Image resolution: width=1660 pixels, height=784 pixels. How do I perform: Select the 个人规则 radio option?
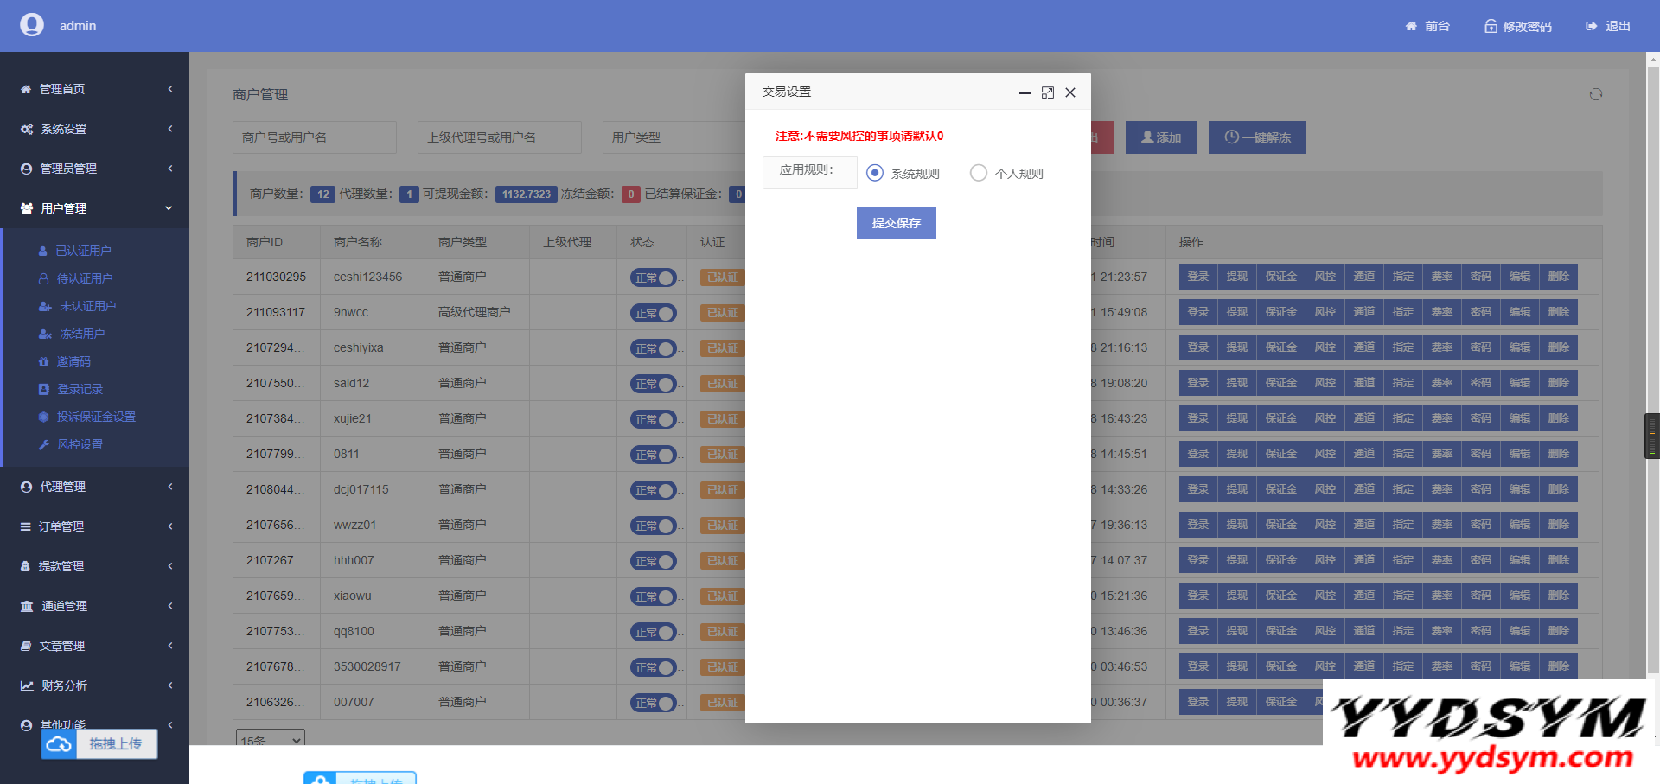click(x=978, y=173)
